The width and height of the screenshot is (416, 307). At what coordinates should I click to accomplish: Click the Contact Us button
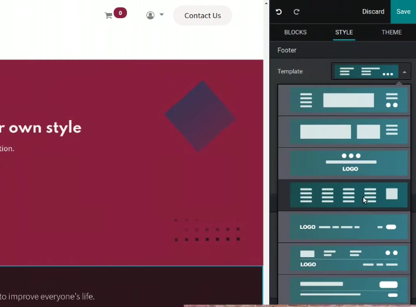pyautogui.click(x=202, y=16)
